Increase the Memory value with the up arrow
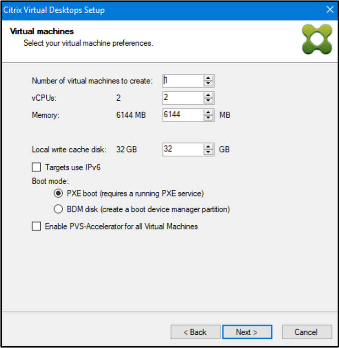This screenshot has height=348, width=339. pos(208,112)
